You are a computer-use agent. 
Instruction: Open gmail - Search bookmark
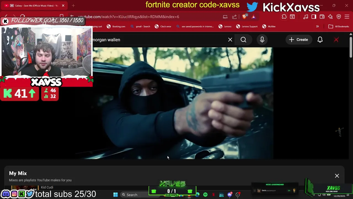(x=140, y=27)
